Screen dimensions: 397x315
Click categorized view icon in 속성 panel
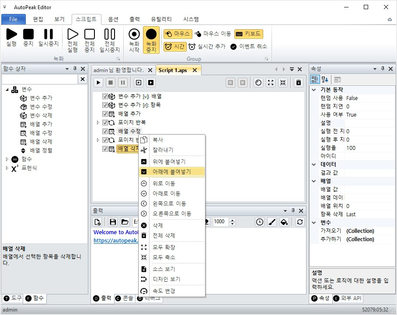click(315, 80)
